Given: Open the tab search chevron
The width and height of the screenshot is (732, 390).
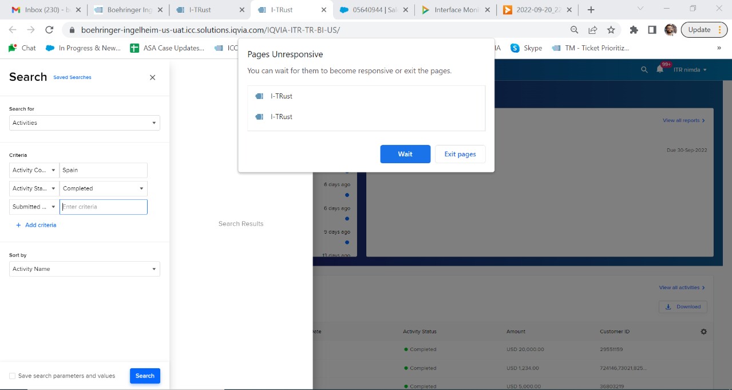Looking at the screenshot, I should [640, 9].
